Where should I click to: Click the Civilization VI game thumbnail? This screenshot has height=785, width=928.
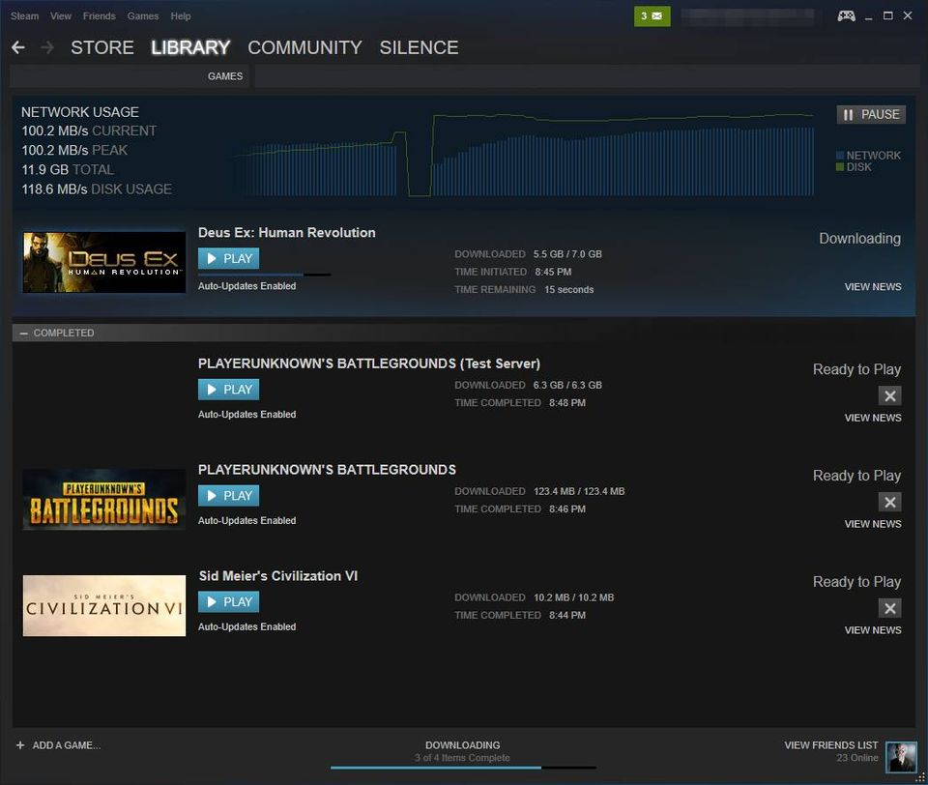[x=104, y=606]
